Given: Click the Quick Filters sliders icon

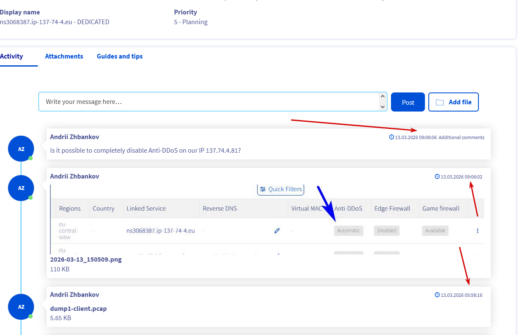Looking at the screenshot, I should pos(263,189).
